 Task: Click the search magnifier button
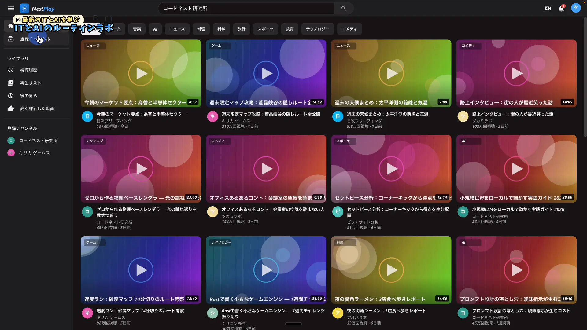pyautogui.click(x=344, y=9)
